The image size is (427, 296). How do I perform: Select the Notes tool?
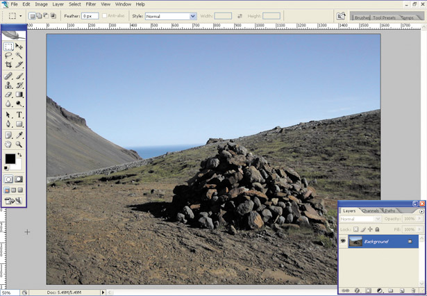point(8,135)
